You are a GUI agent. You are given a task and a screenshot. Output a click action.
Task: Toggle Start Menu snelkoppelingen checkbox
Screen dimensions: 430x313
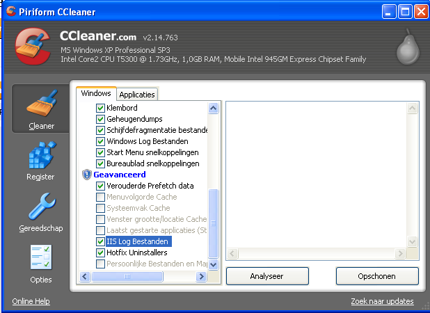click(100, 152)
